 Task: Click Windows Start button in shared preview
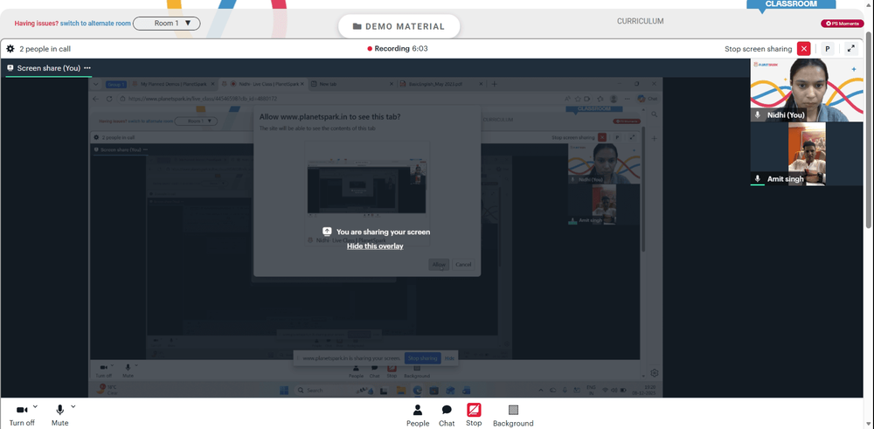coord(284,390)
